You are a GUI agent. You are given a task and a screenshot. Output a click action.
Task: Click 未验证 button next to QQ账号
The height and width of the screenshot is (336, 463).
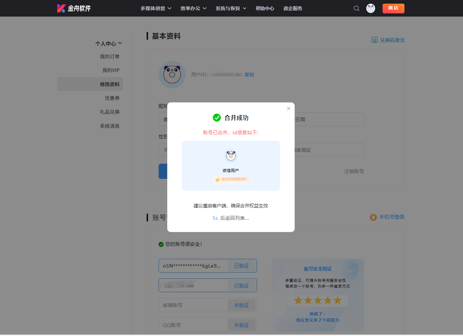coord(241,325)
